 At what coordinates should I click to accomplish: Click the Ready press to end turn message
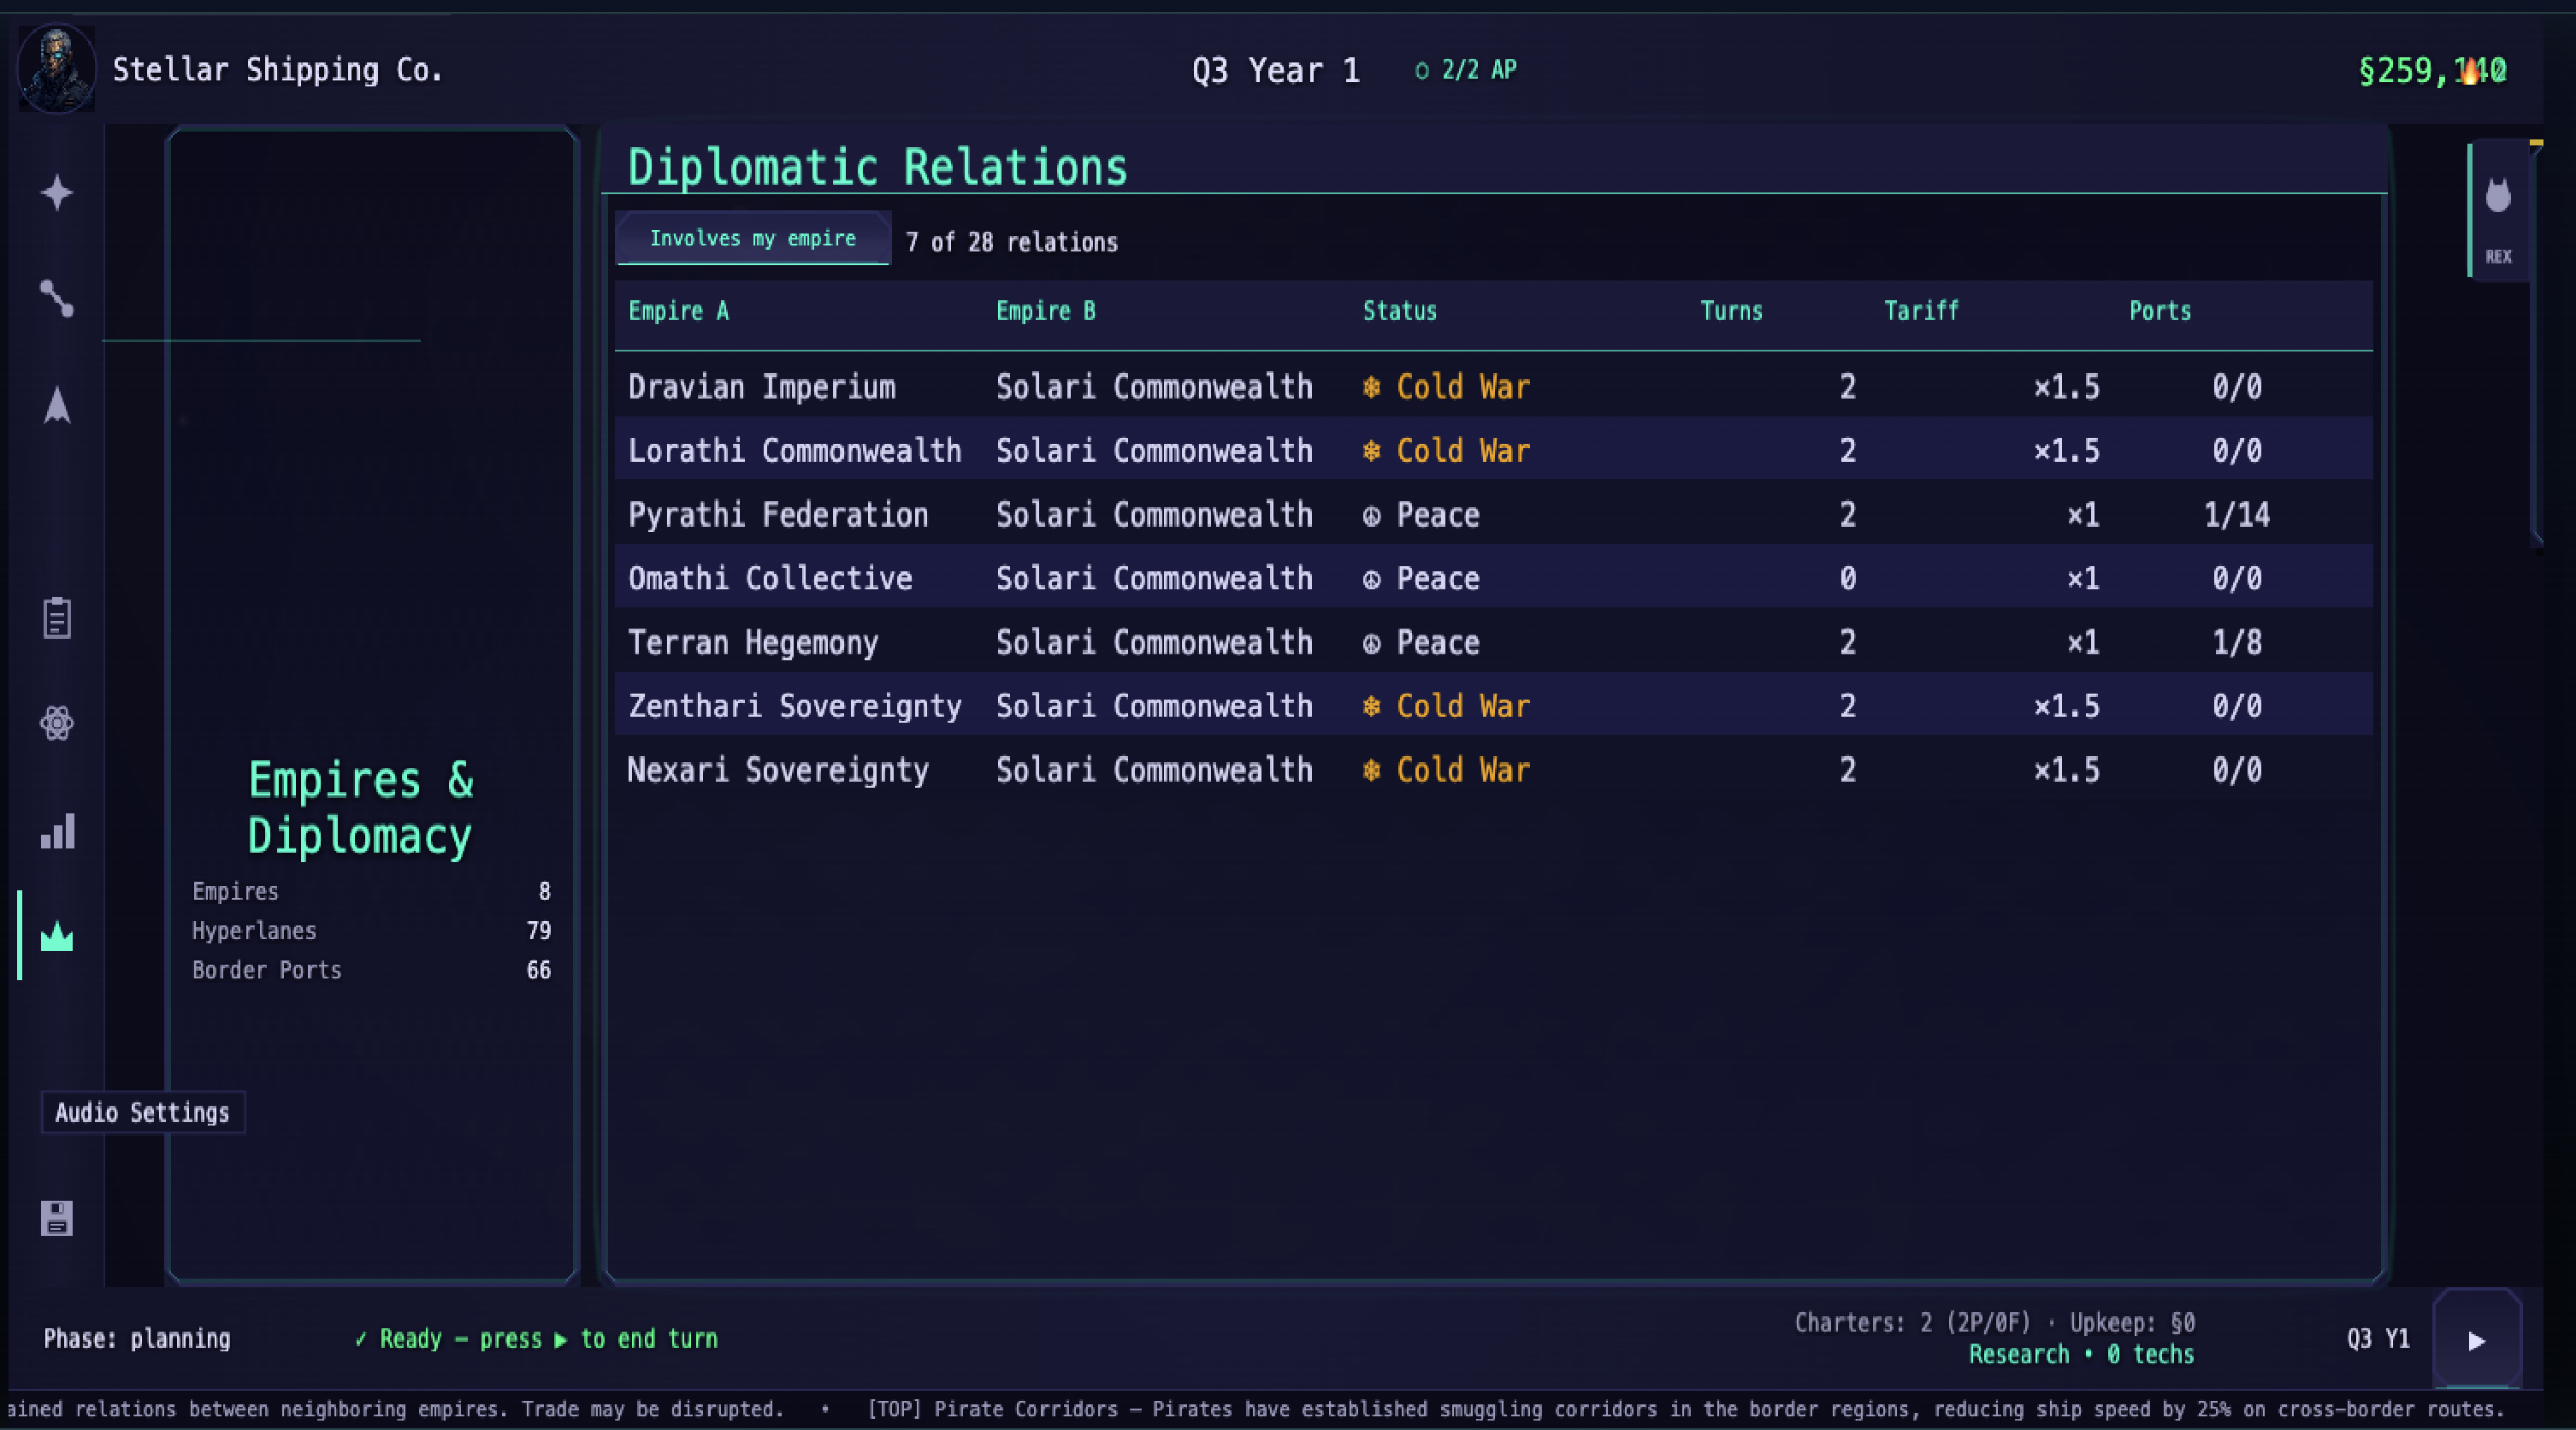click(537, 1339)
